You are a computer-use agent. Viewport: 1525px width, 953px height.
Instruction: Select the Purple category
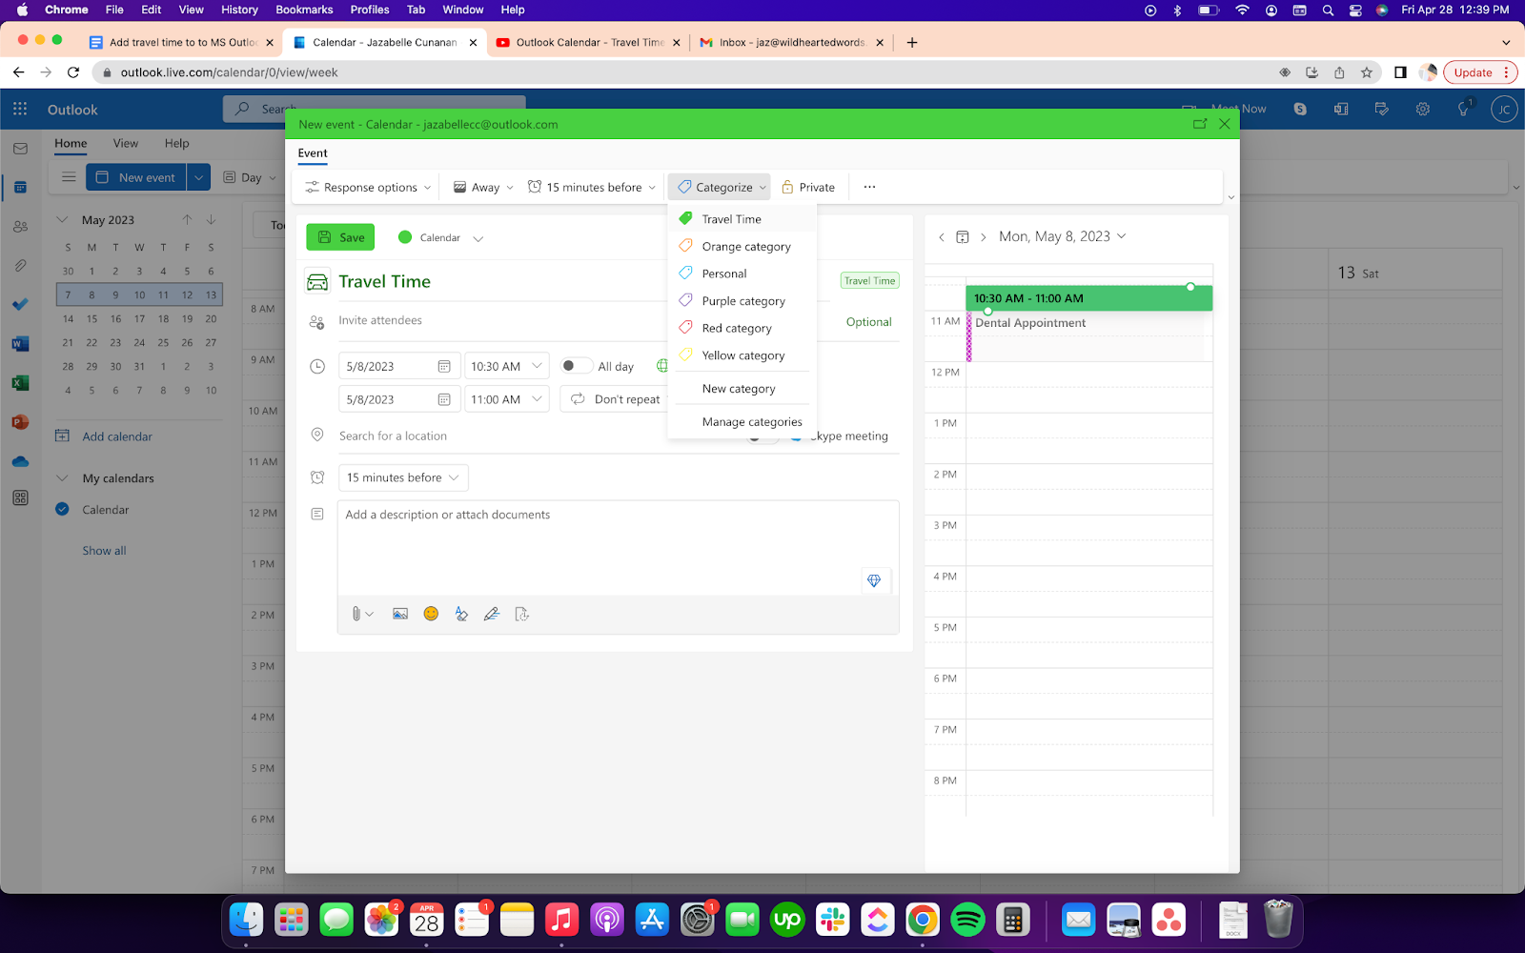coord(742,300)
